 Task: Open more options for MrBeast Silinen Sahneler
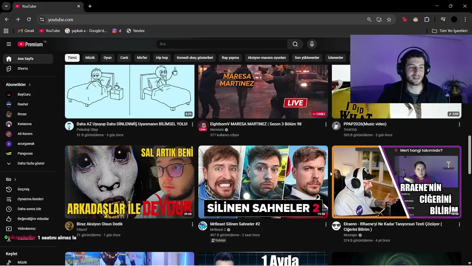[x=326, y=224]
